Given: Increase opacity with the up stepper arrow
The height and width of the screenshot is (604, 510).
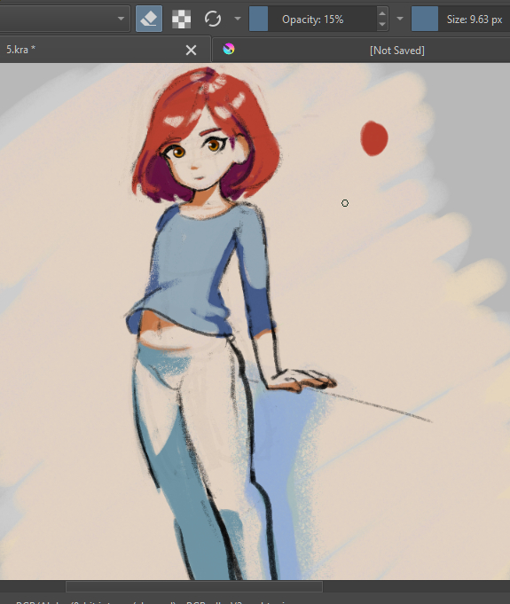Looking at the screenshot, I should (x=382, y=13).
